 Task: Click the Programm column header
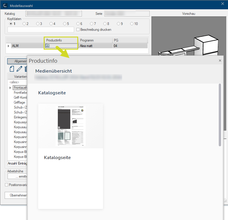(x=95, y=40)
